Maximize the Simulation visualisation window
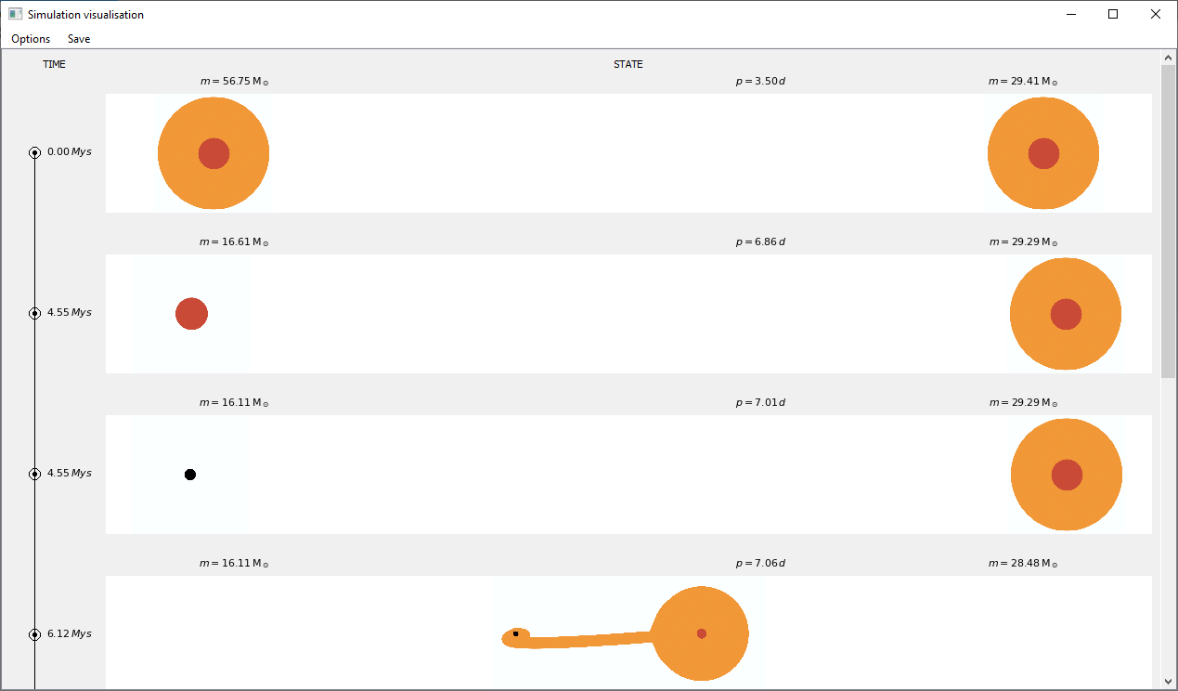Viewport: 1178px width, 691px height. coord(1113,15)
